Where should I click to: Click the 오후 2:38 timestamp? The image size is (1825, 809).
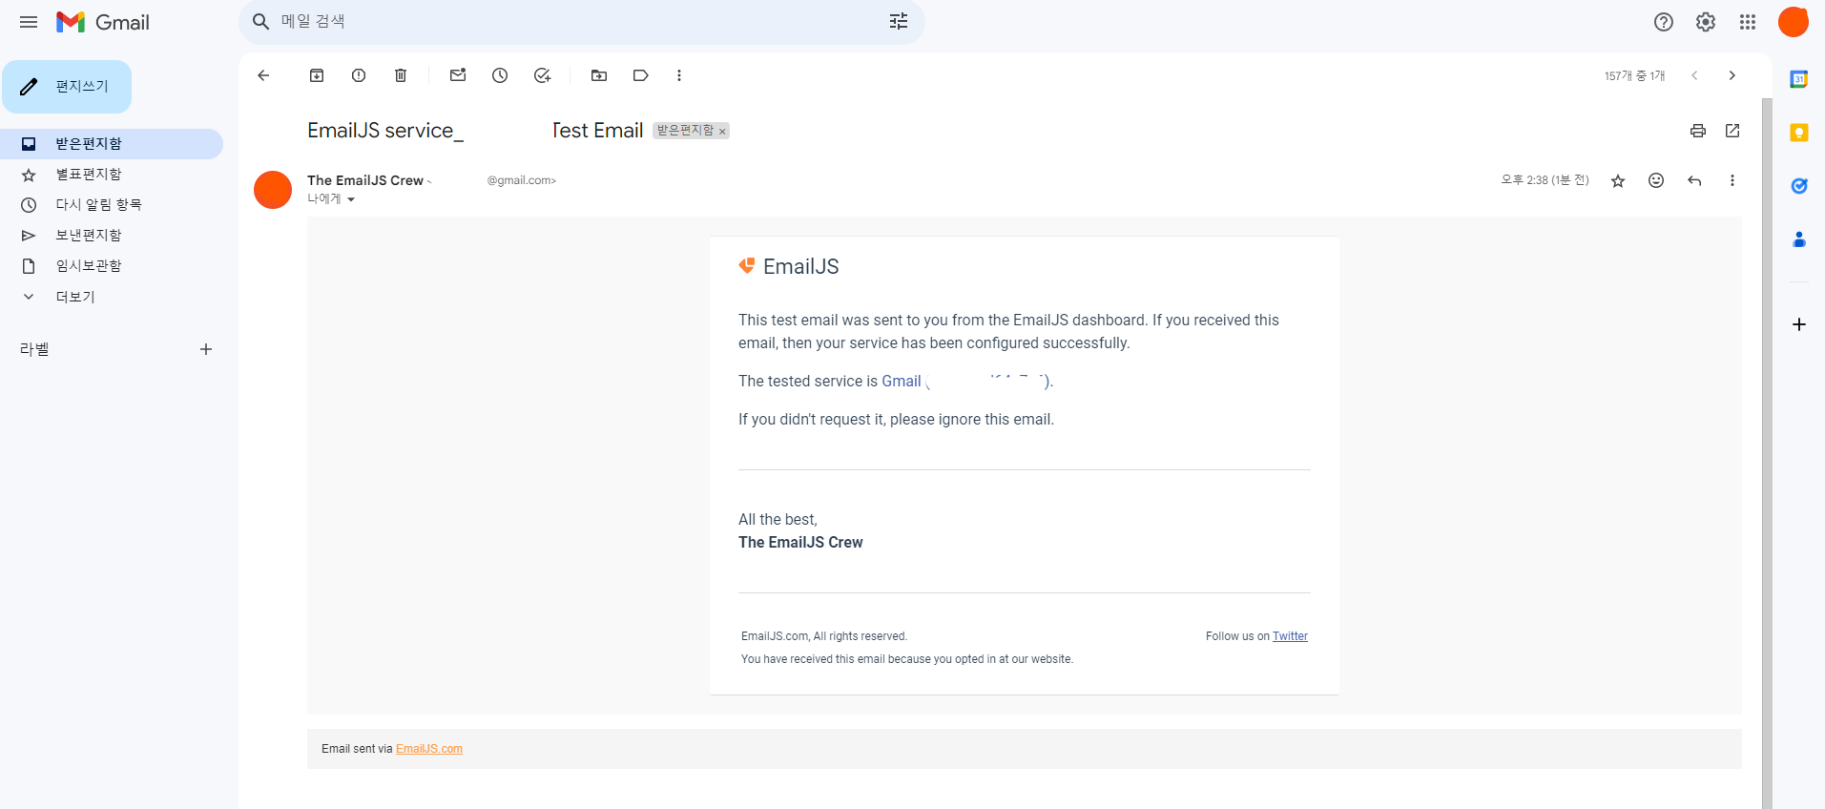click(1545, 180)
